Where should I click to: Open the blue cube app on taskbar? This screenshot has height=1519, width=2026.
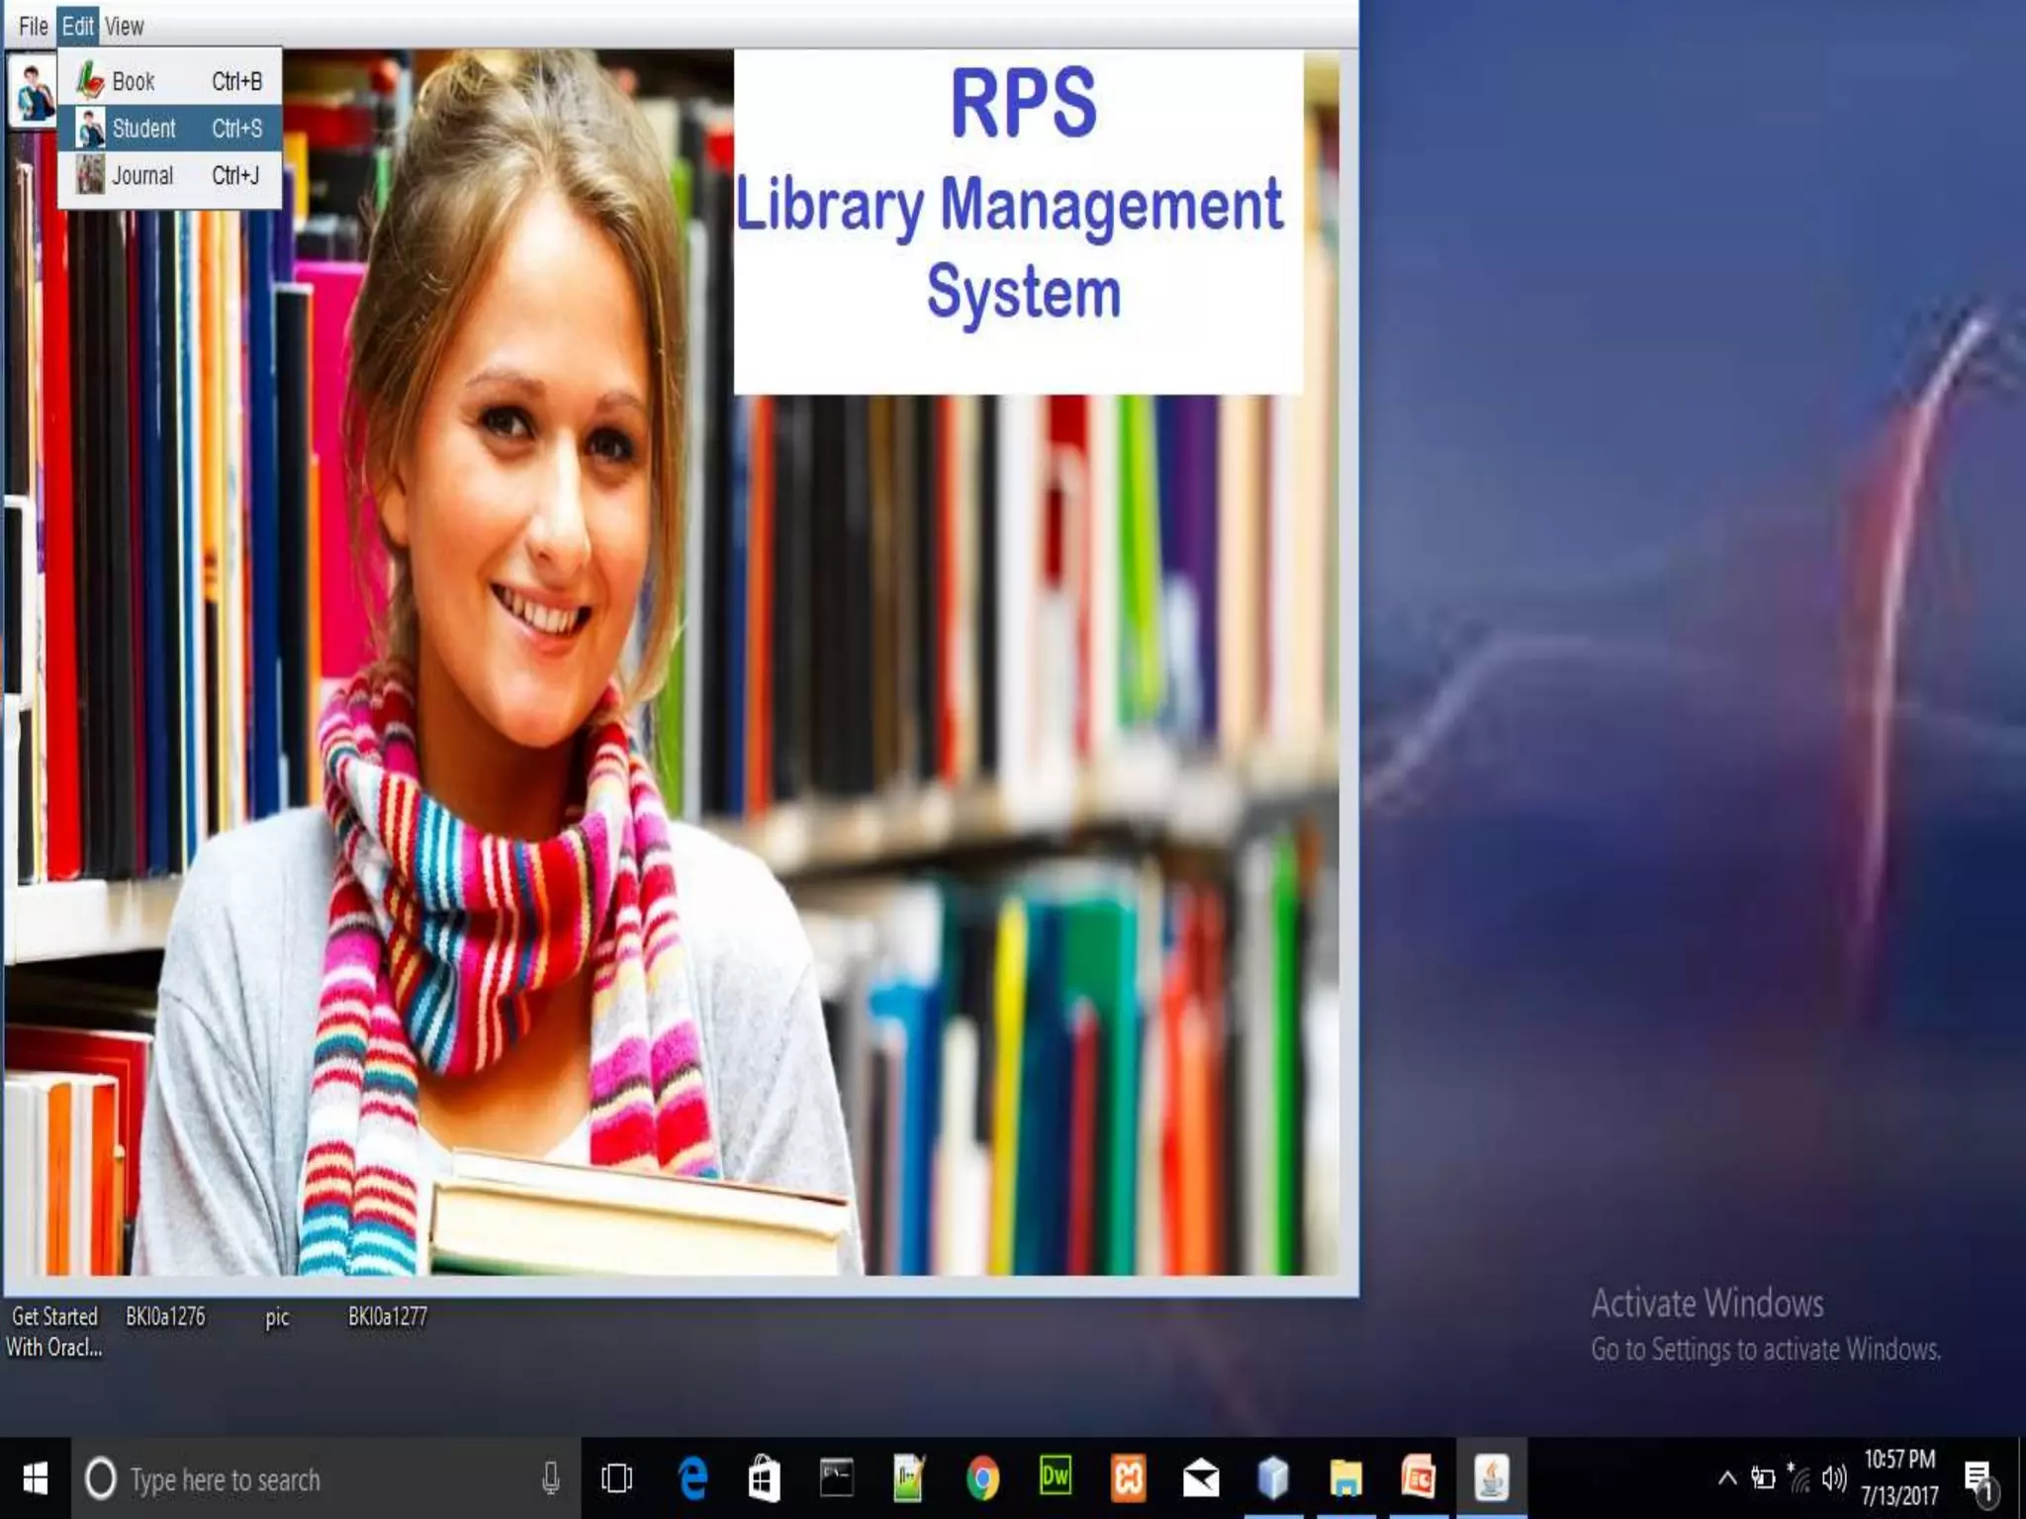pos(1273,1479)
